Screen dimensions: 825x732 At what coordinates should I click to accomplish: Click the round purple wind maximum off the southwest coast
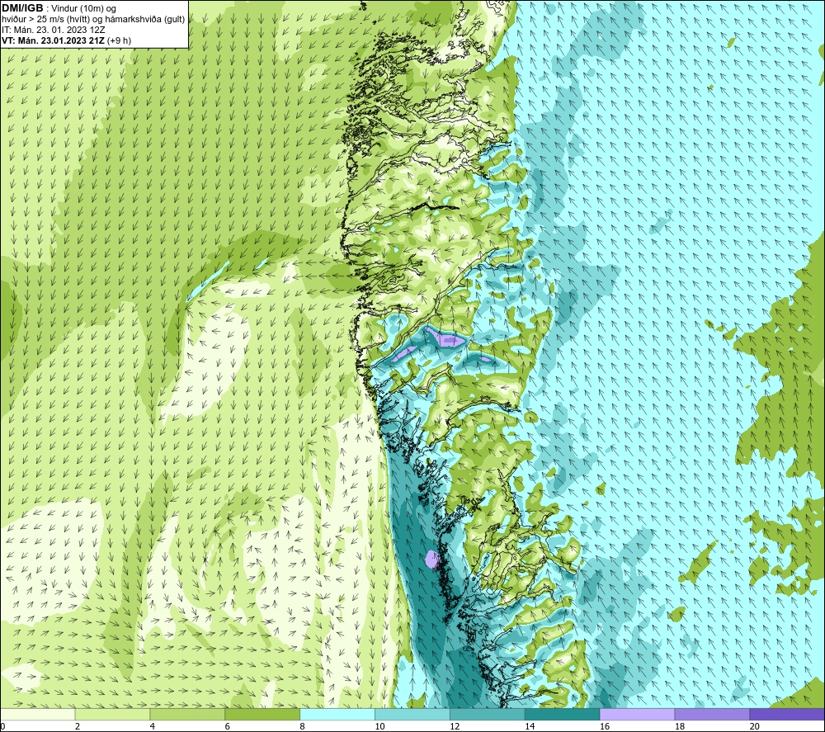point(432,560)
